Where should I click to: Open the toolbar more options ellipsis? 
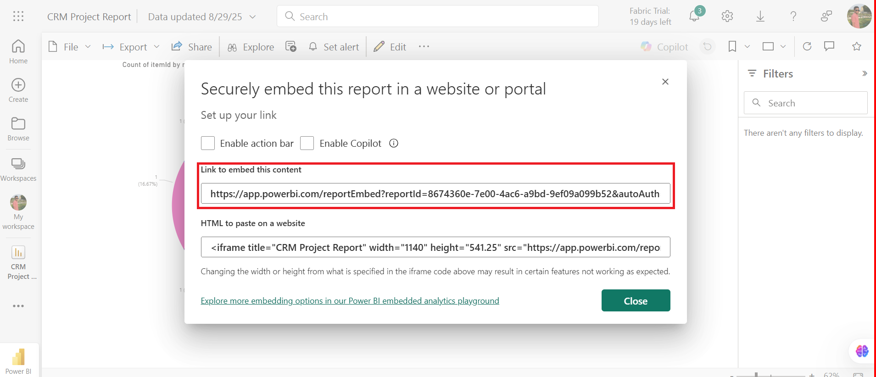(424, 46)
